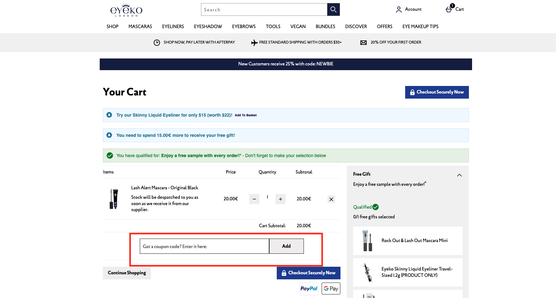Open the MASCARAS menu

(x=140, y=27)
